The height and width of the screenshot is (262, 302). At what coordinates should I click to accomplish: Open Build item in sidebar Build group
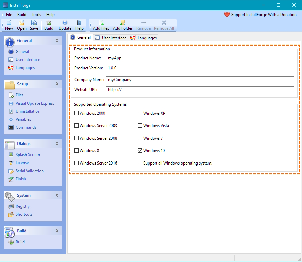click(x=16, y=242)
